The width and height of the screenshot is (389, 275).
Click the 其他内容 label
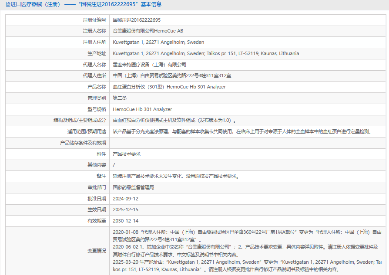(x=97, y=165)
